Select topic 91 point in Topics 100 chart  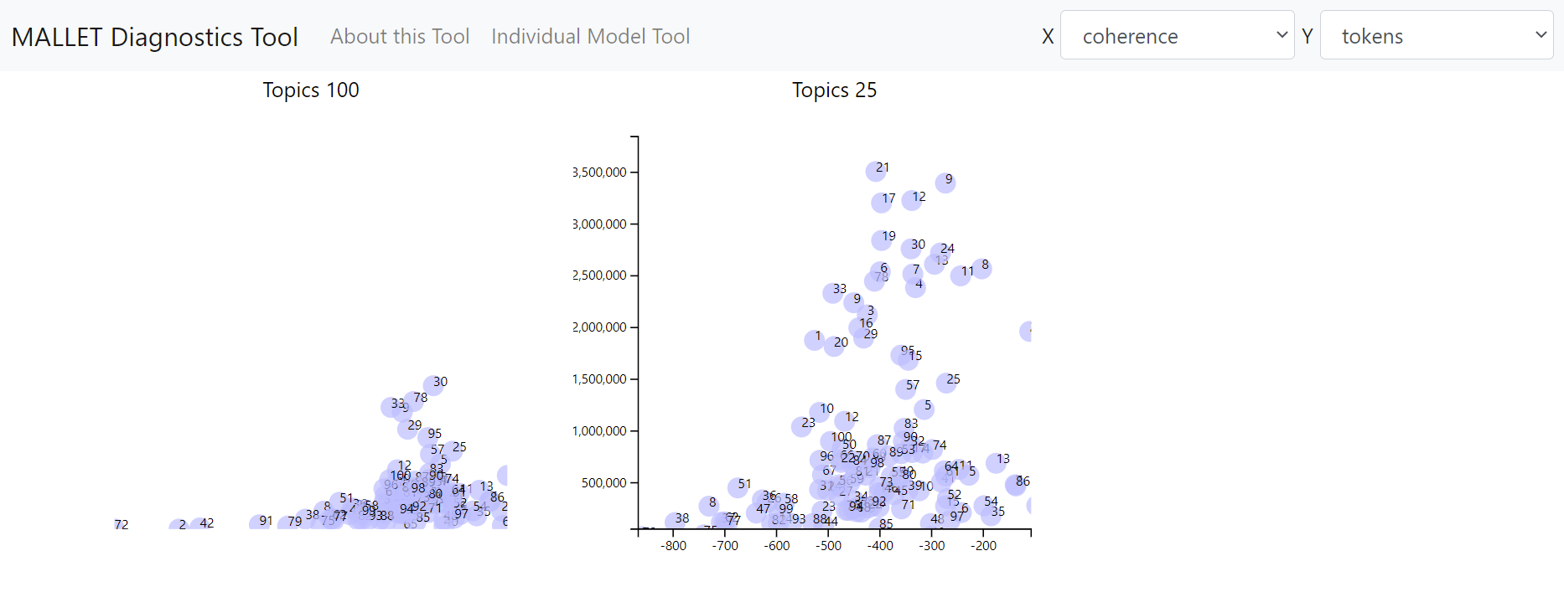pyautogui.click(x=260, y=523)
